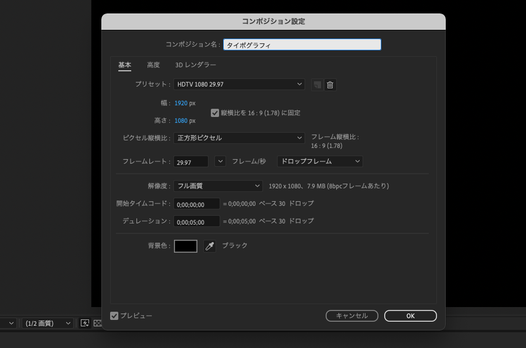Open the frame rate arrow dropdown
Screen dimensions: 526x348
220,161
